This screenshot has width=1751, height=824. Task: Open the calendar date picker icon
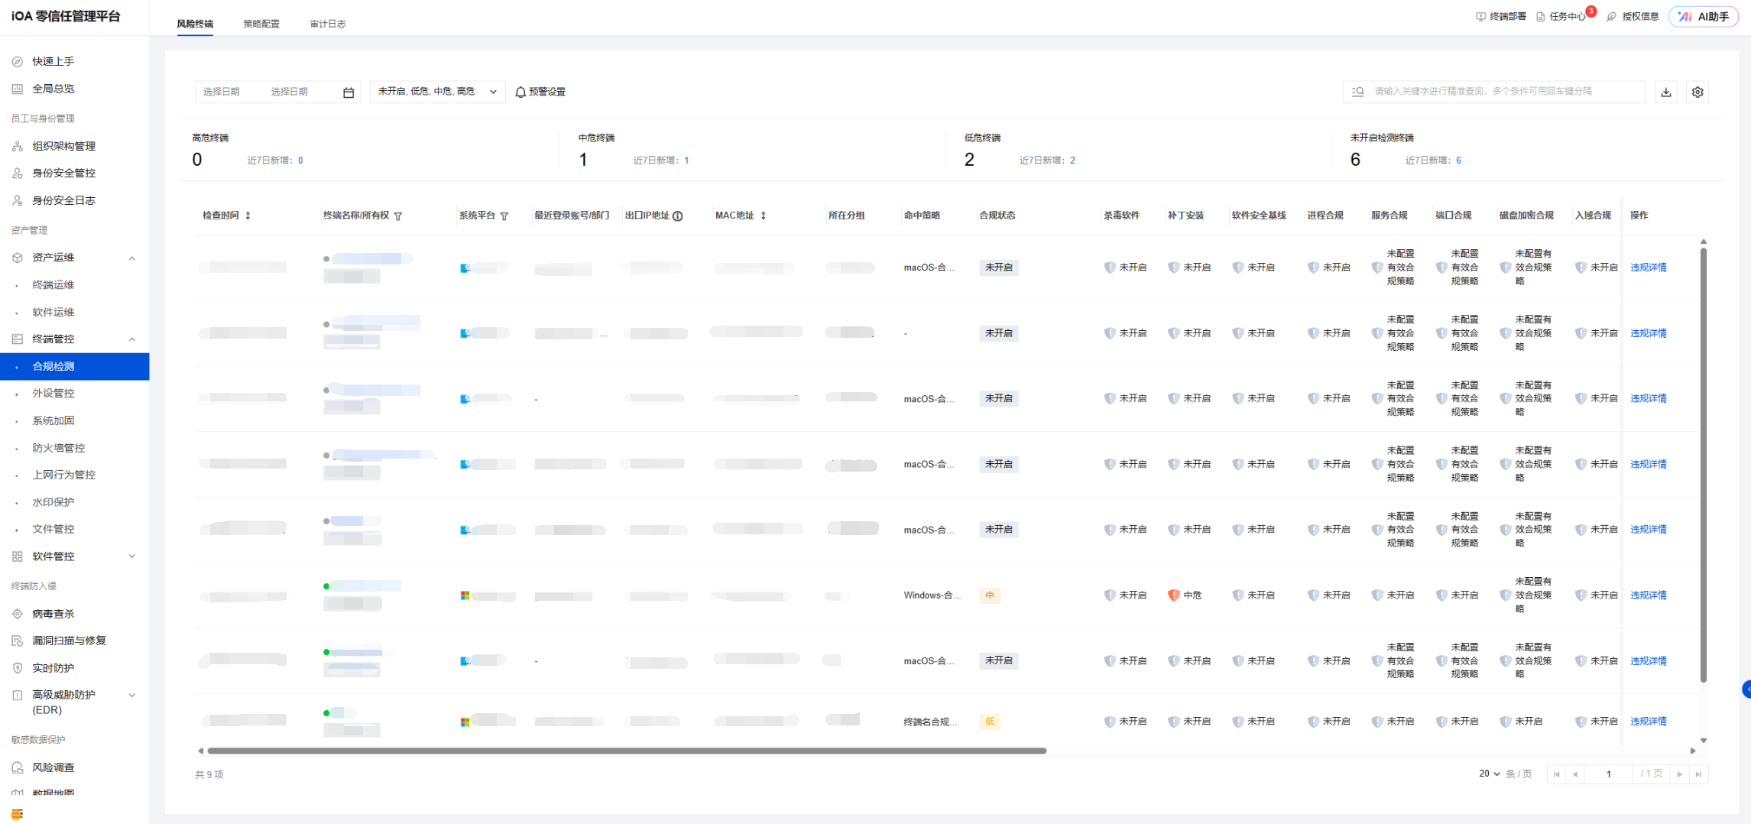pos(349,92)
